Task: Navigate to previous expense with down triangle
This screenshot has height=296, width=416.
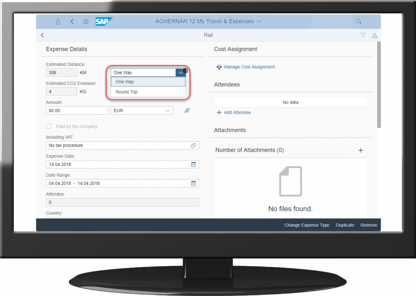Action: pyautogui.click(x=363, y=35)
